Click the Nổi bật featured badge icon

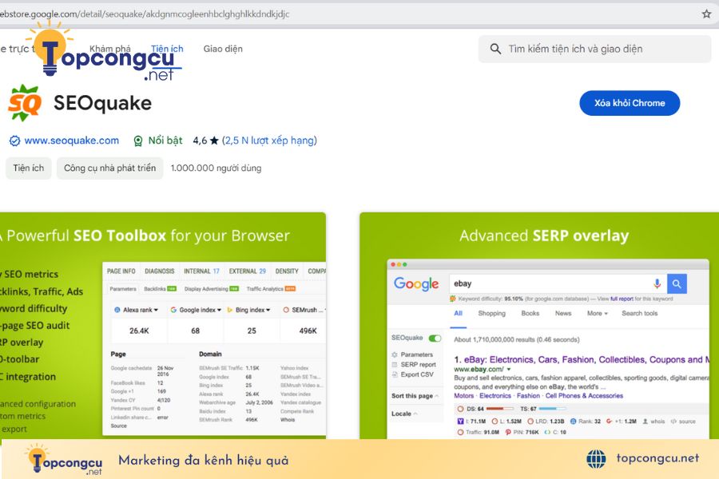coord(137,141)
